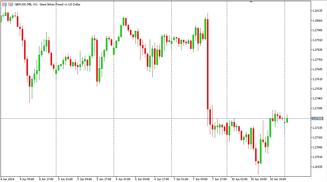327x182 pixels.
Task: Click the time label 4 Jun 09:00
Action: point(27,179)
